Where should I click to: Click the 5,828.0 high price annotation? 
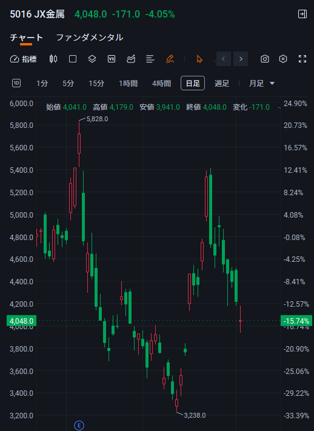tap(97, 119)
